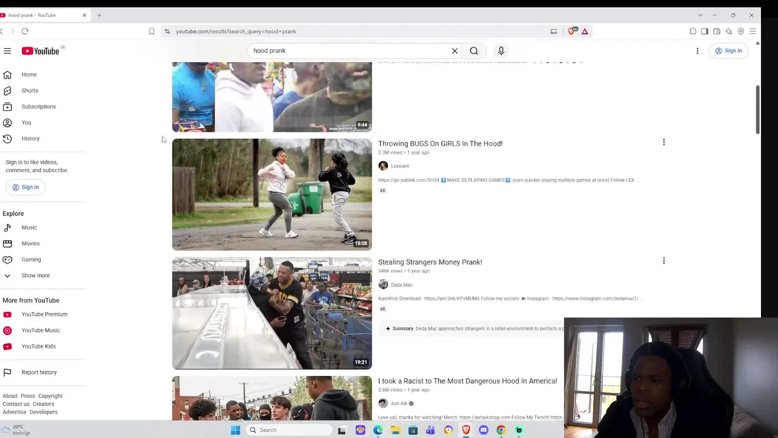
Task: Clear the search box with X
Action: tap(455, 51)
